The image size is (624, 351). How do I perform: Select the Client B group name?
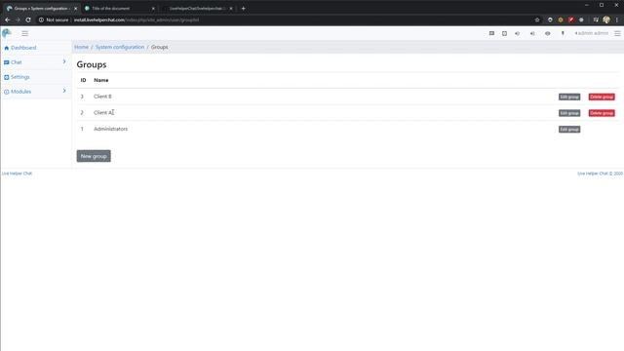pos(102,97)
